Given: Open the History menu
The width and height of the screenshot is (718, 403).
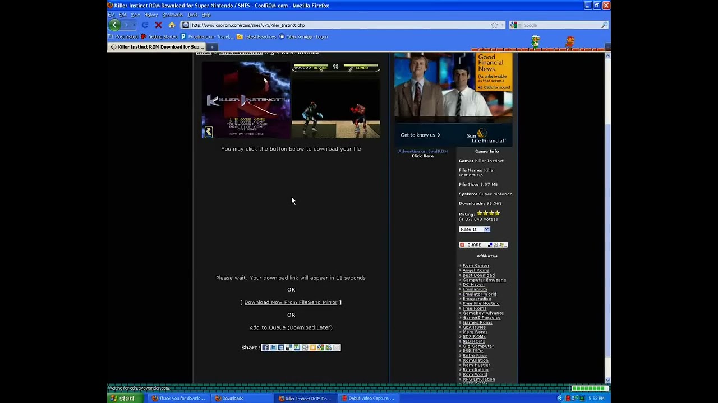Looking at the screenshot, I should (151, 15).
